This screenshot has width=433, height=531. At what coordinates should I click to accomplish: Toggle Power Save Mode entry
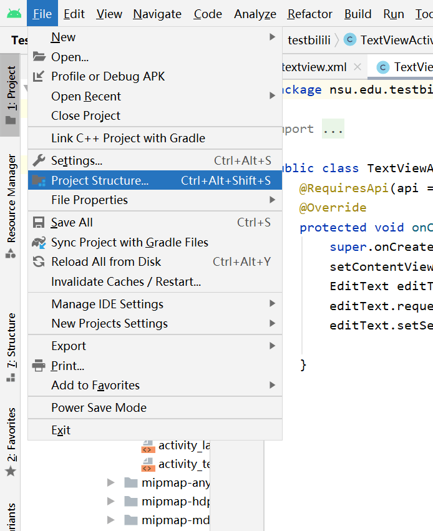click(155, 407)
